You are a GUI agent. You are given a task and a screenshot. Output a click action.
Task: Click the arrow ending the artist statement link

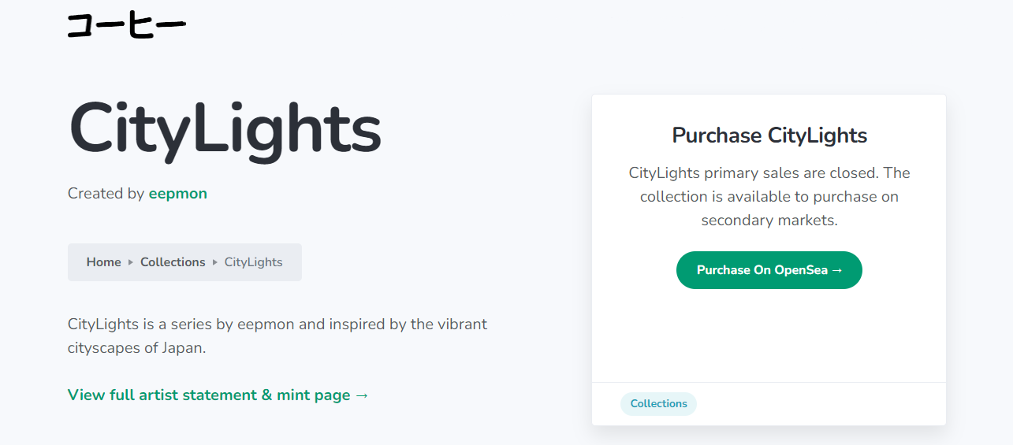pyautogui.click(x=362, y=395)
